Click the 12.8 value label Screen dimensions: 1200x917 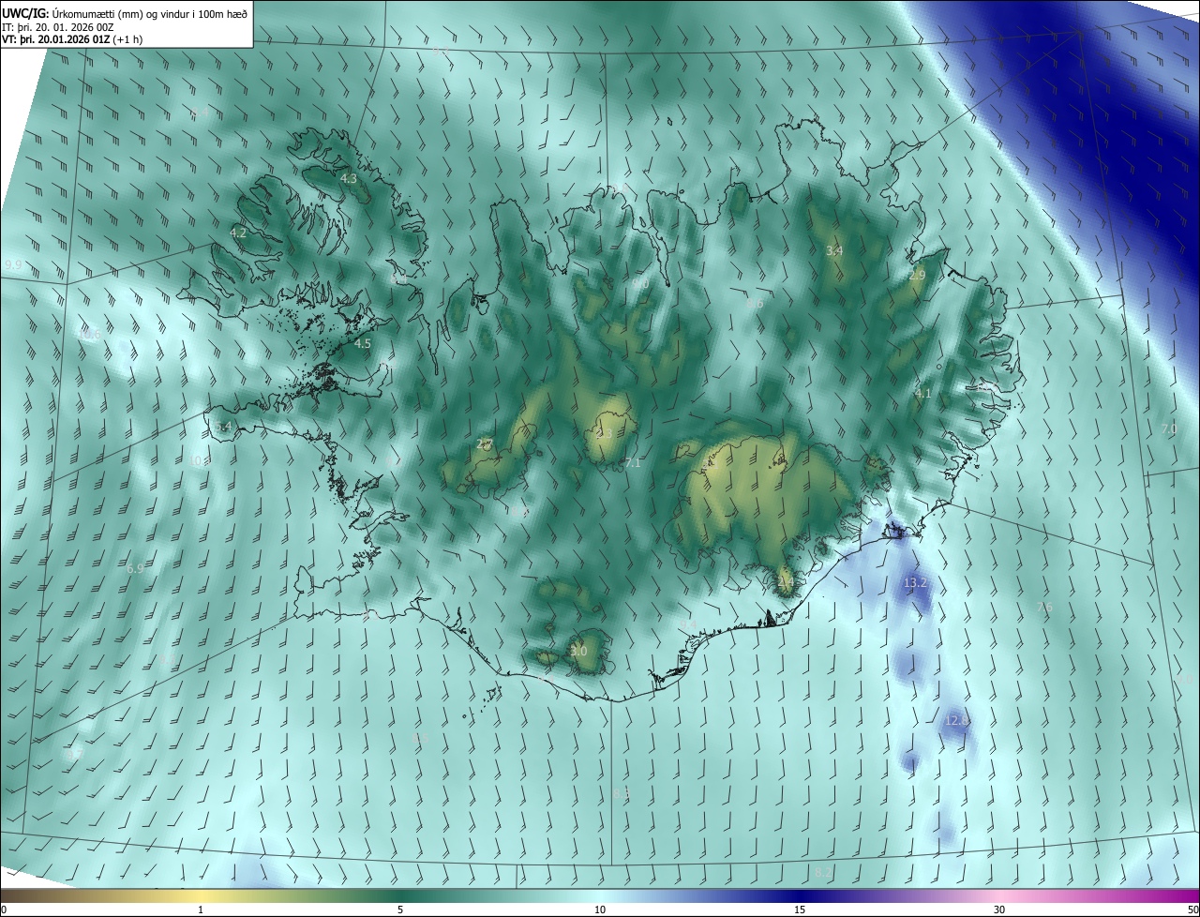point(956,720)
